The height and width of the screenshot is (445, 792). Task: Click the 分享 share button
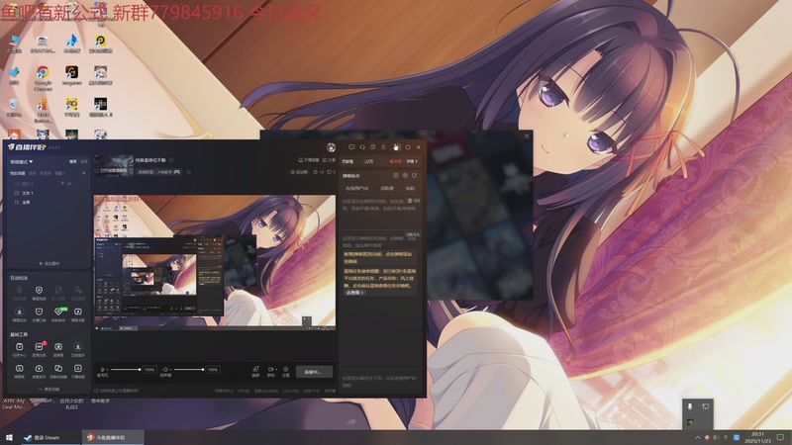pos(329,160)
